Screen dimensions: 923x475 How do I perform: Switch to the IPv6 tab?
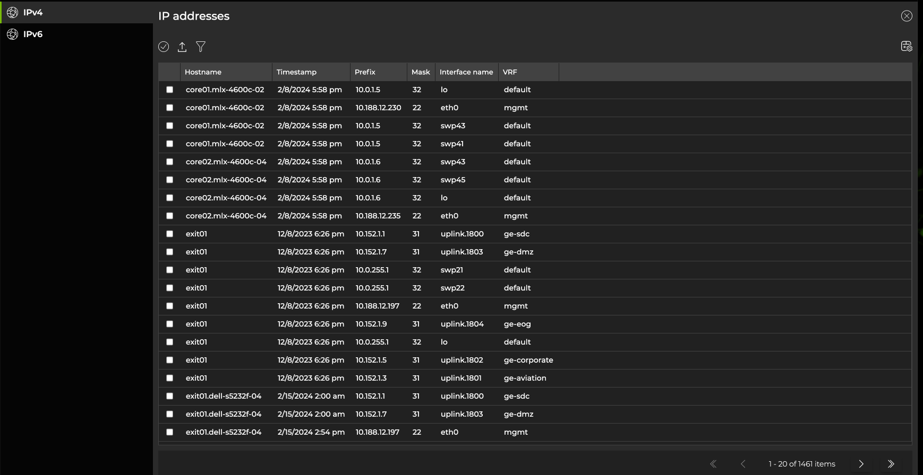click(33, 34)
